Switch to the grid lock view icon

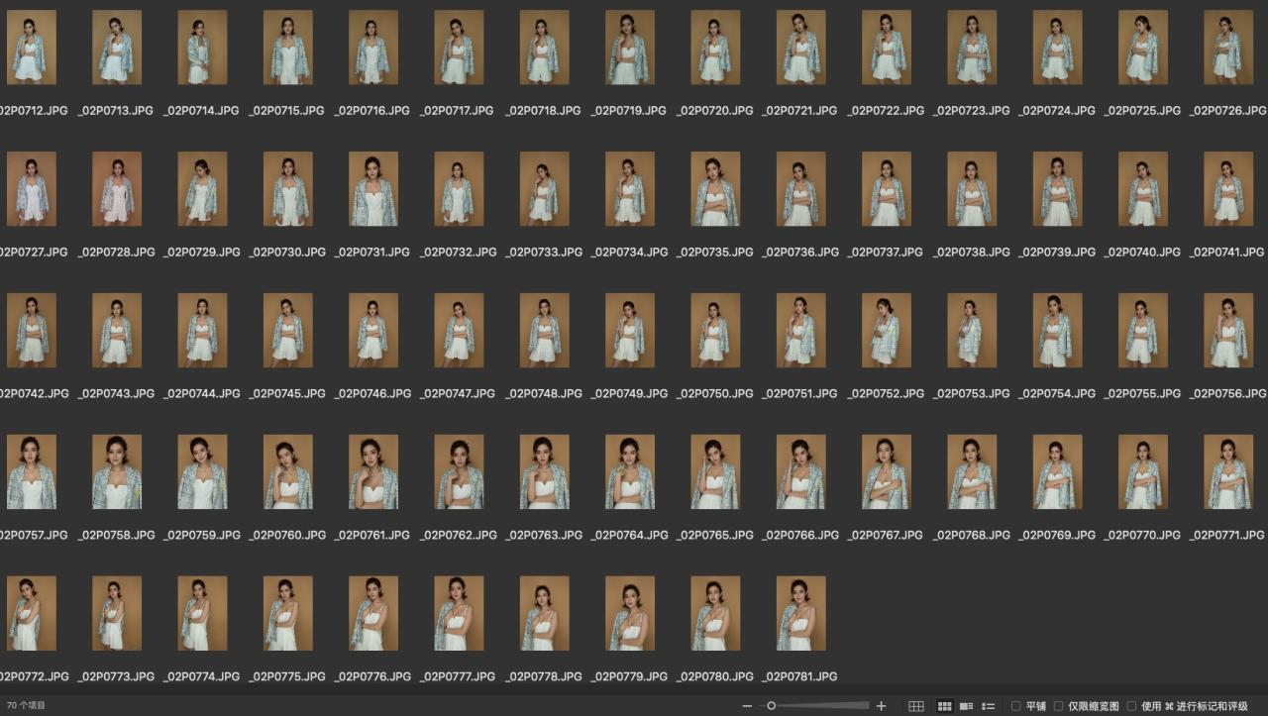pos(916,706)
